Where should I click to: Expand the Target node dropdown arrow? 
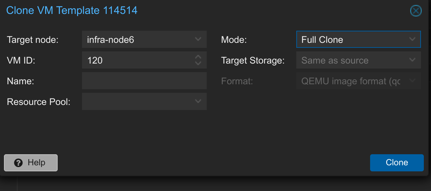[x=198, y=39]
